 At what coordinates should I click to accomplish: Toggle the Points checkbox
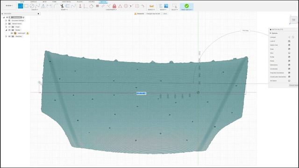289,61
